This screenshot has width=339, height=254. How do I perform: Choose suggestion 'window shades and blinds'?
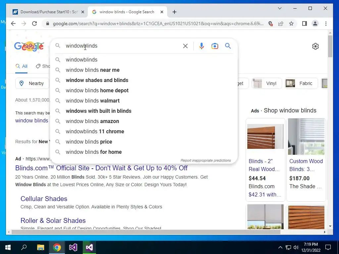pyautogui.click(x=144, y=80)
